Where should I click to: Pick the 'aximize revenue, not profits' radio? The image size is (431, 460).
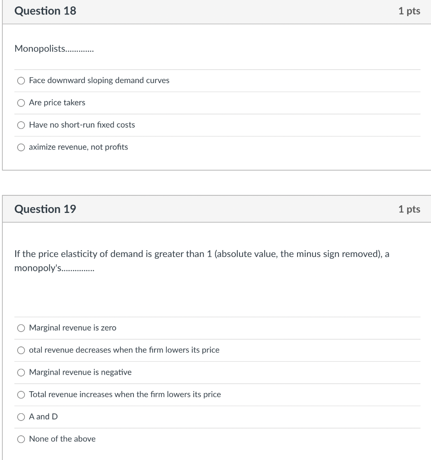pos(21,147)
